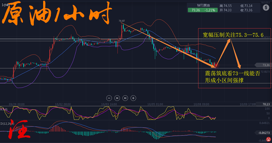Image resolution: width=272 pixels, height=143 pixels.
Task: Click the green 73.36 -1.21% price badge
Action: point(202,10)
